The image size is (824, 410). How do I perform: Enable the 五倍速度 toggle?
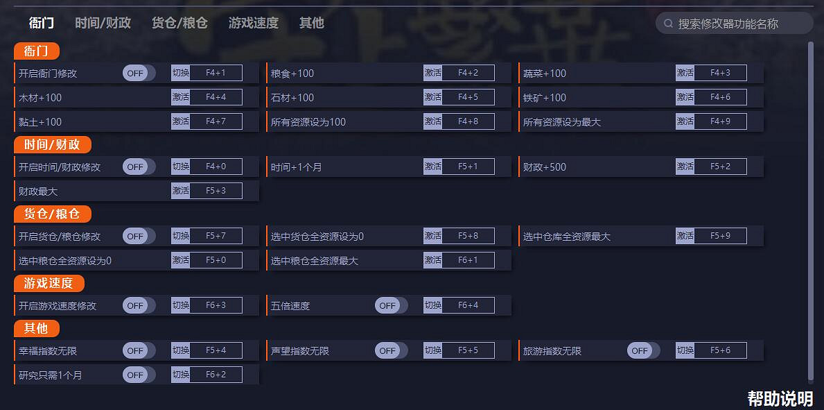(x=391, y=306)
